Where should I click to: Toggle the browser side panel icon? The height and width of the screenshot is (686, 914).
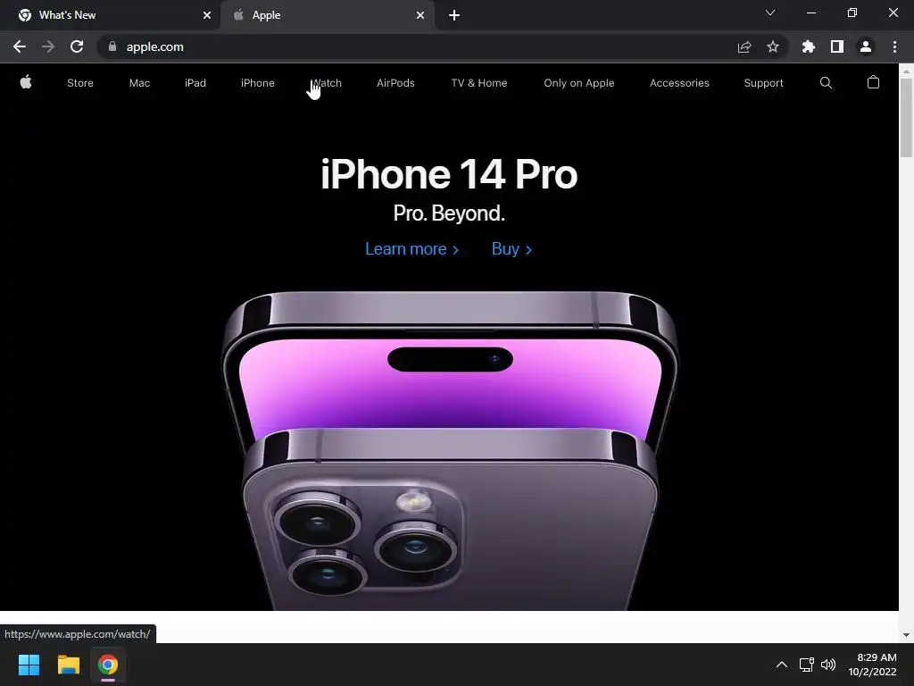837,46
